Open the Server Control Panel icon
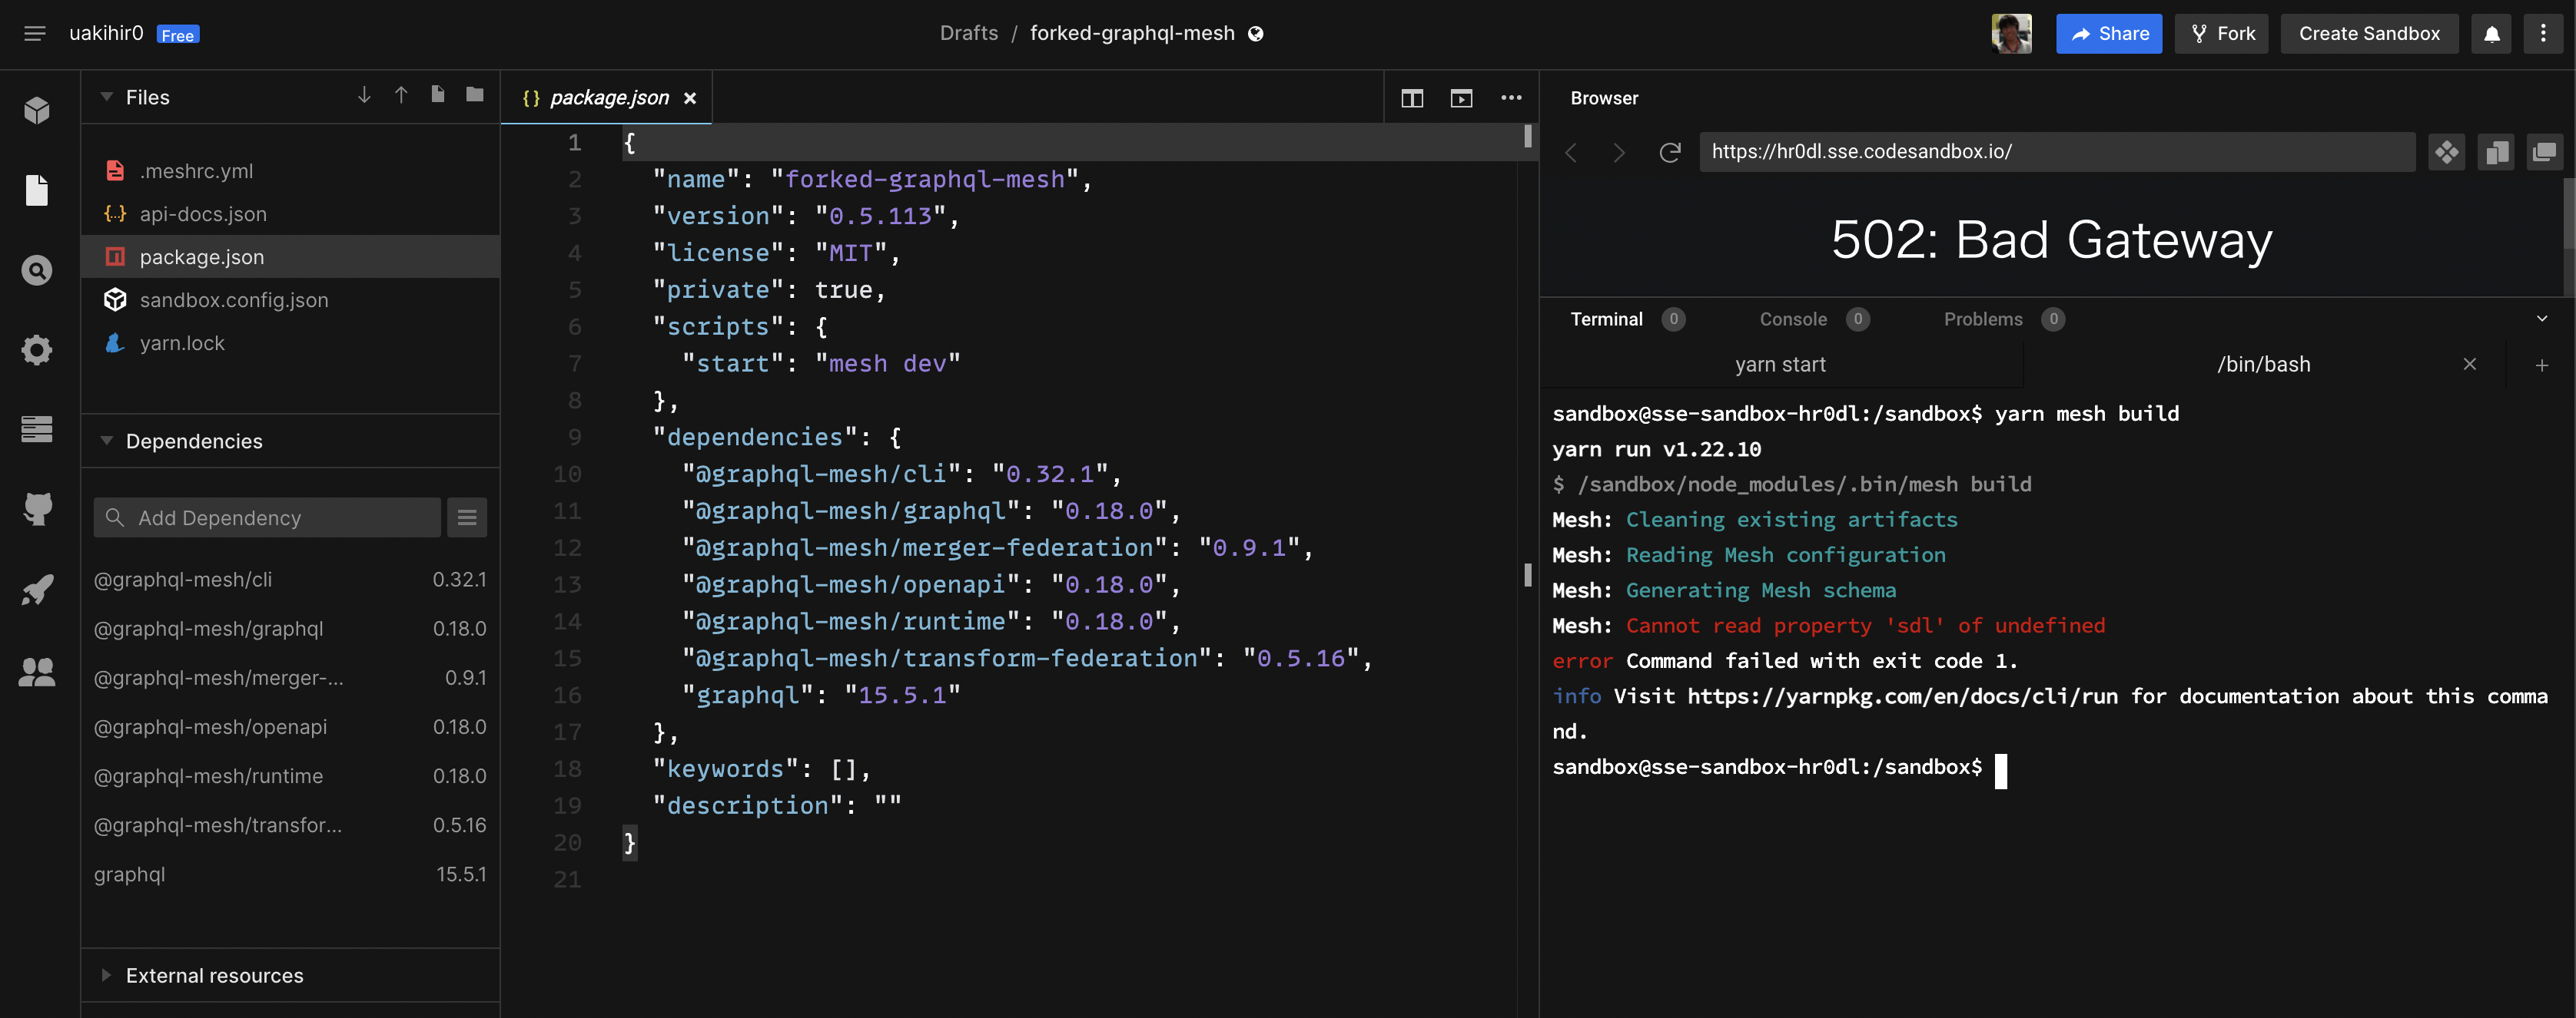This screenshot has height=1018, width=2576. click(36, 430)
